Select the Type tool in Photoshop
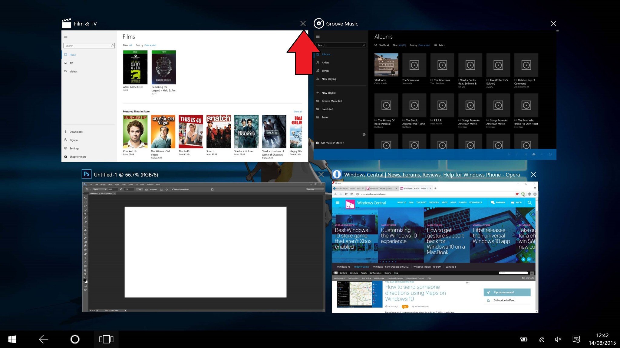 coord(85,258)
